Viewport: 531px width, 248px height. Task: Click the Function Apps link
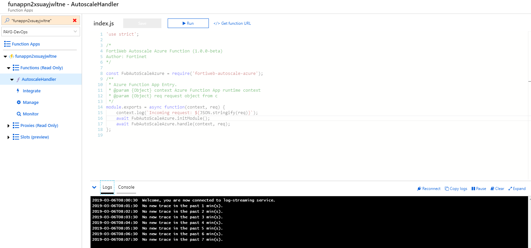26,44
